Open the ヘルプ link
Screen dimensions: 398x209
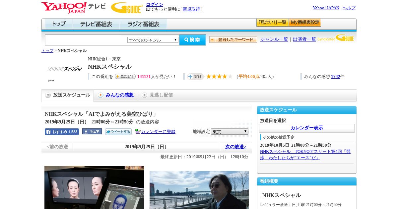click(349, 8)
